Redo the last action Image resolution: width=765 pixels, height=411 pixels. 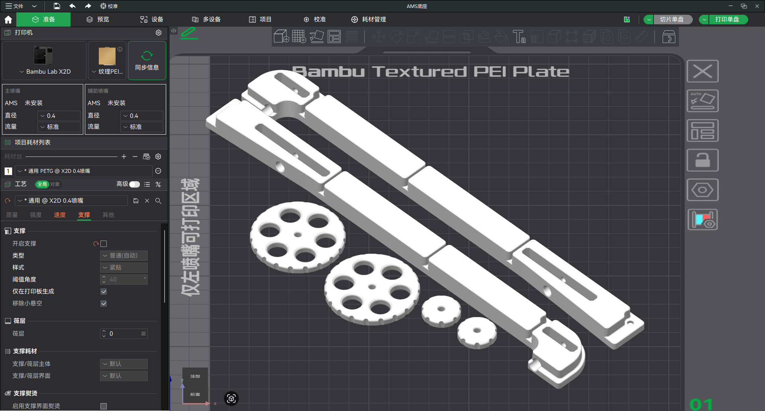(88, 6)
